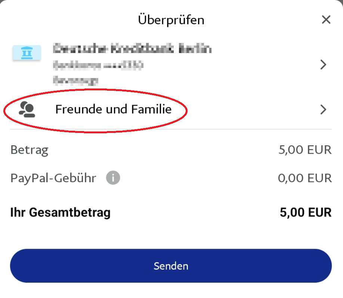The width and height of the screenshot is (343, 298).
Task: Select the blurred bank name heading
Action: pyautogui.click(x=132, y=49)
